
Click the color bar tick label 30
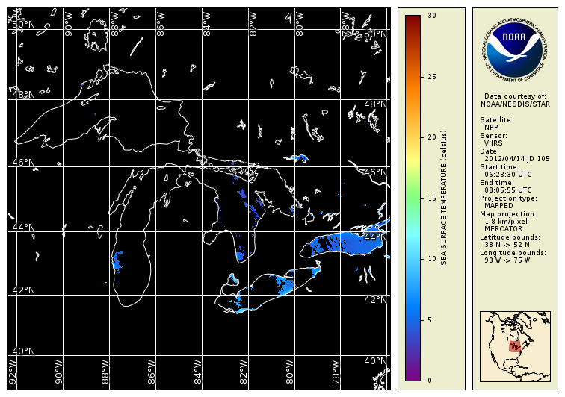[x=432, y=16]
